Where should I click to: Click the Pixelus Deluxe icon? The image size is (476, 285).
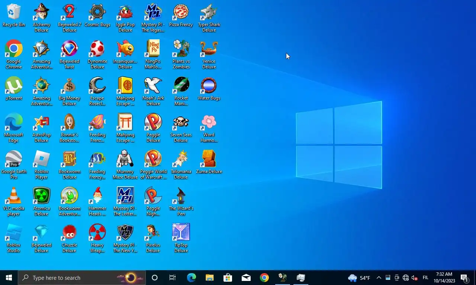(x=153, y=238)
